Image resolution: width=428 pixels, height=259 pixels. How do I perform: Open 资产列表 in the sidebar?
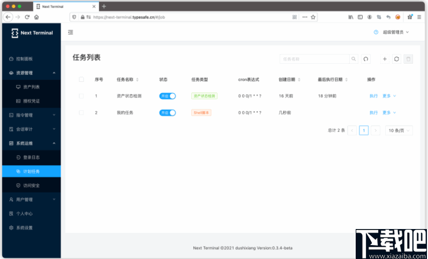tap(32, 87)
